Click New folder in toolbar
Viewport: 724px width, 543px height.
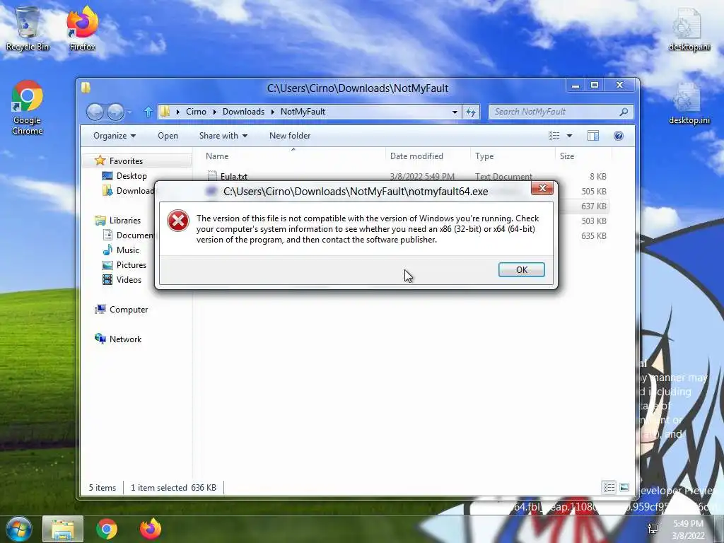(x=289, y=135)
